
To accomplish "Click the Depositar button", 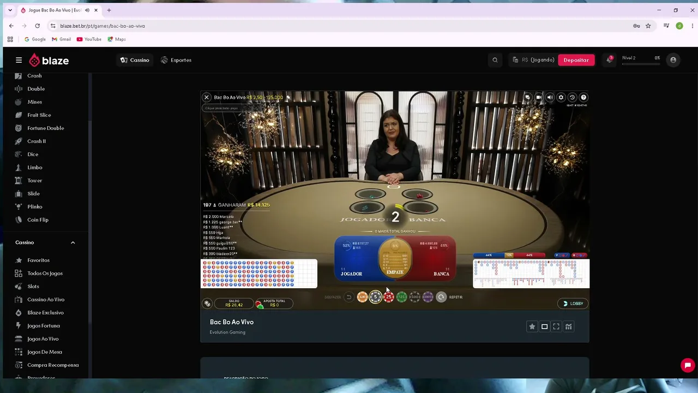I will [x=576, y=60].
